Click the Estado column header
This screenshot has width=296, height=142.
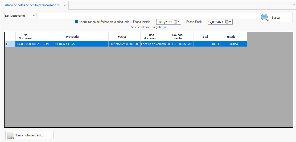[231, 37]
